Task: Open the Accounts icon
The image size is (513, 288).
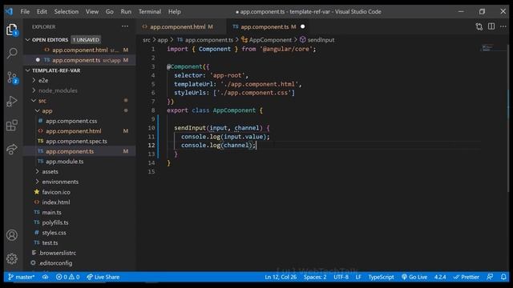Action: point(12,235)
